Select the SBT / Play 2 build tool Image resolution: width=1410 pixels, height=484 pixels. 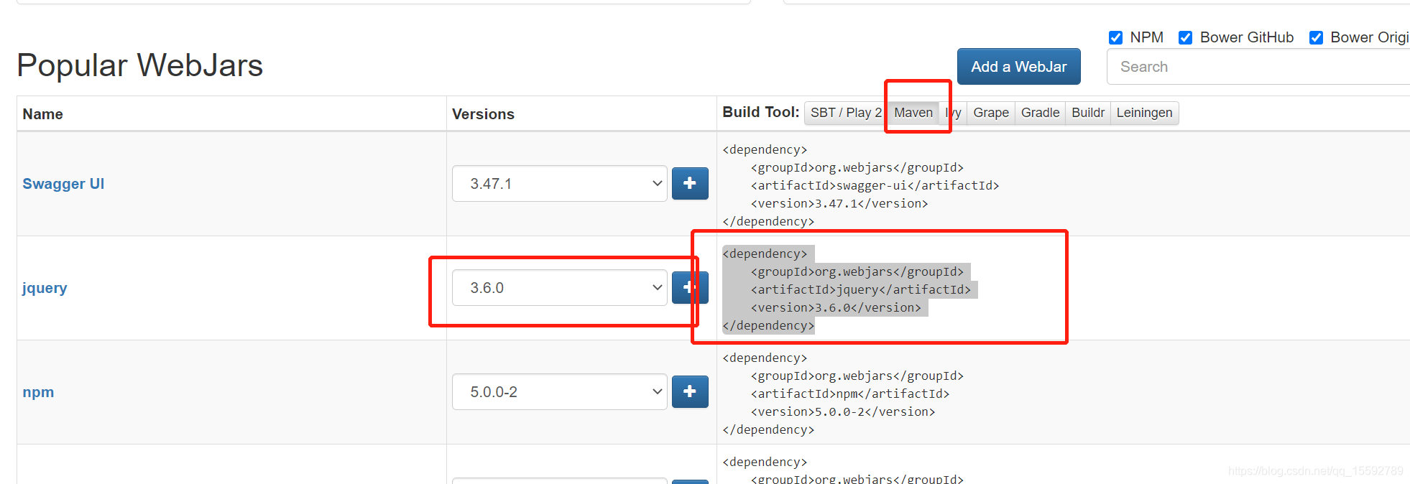coord(846,113)
